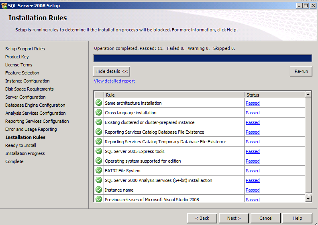Select License Terms step in sidebar
This screenshot has height=225, width=318.
coord(19,65)
